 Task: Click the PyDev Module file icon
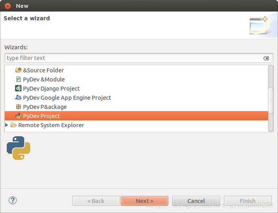tap(18, 79)
